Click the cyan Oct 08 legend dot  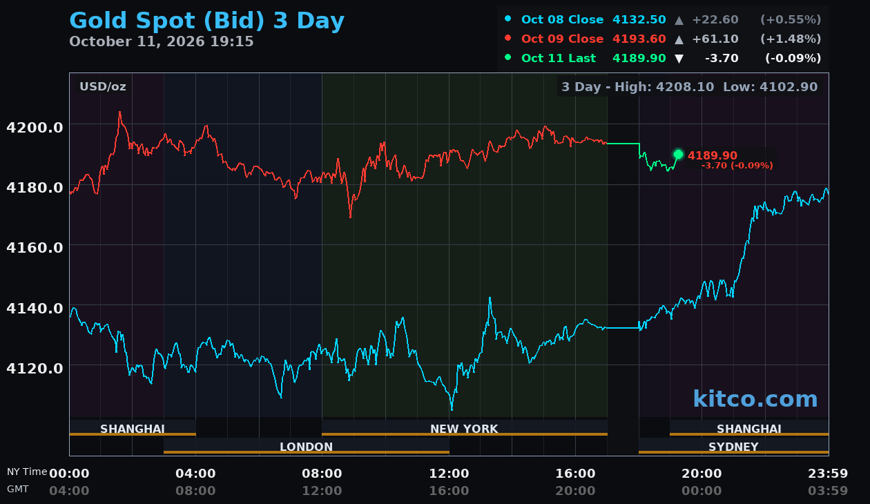(508, 19)
